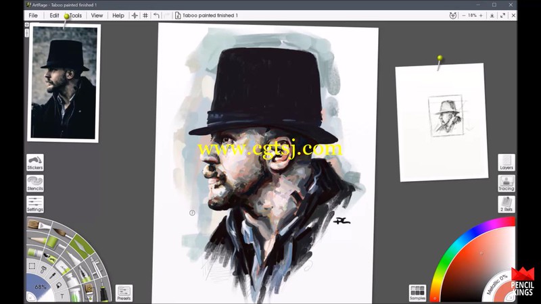This screenshot has height=304, width=541.
Task: Zoom in with the plus button
Action: coord(481,16)
